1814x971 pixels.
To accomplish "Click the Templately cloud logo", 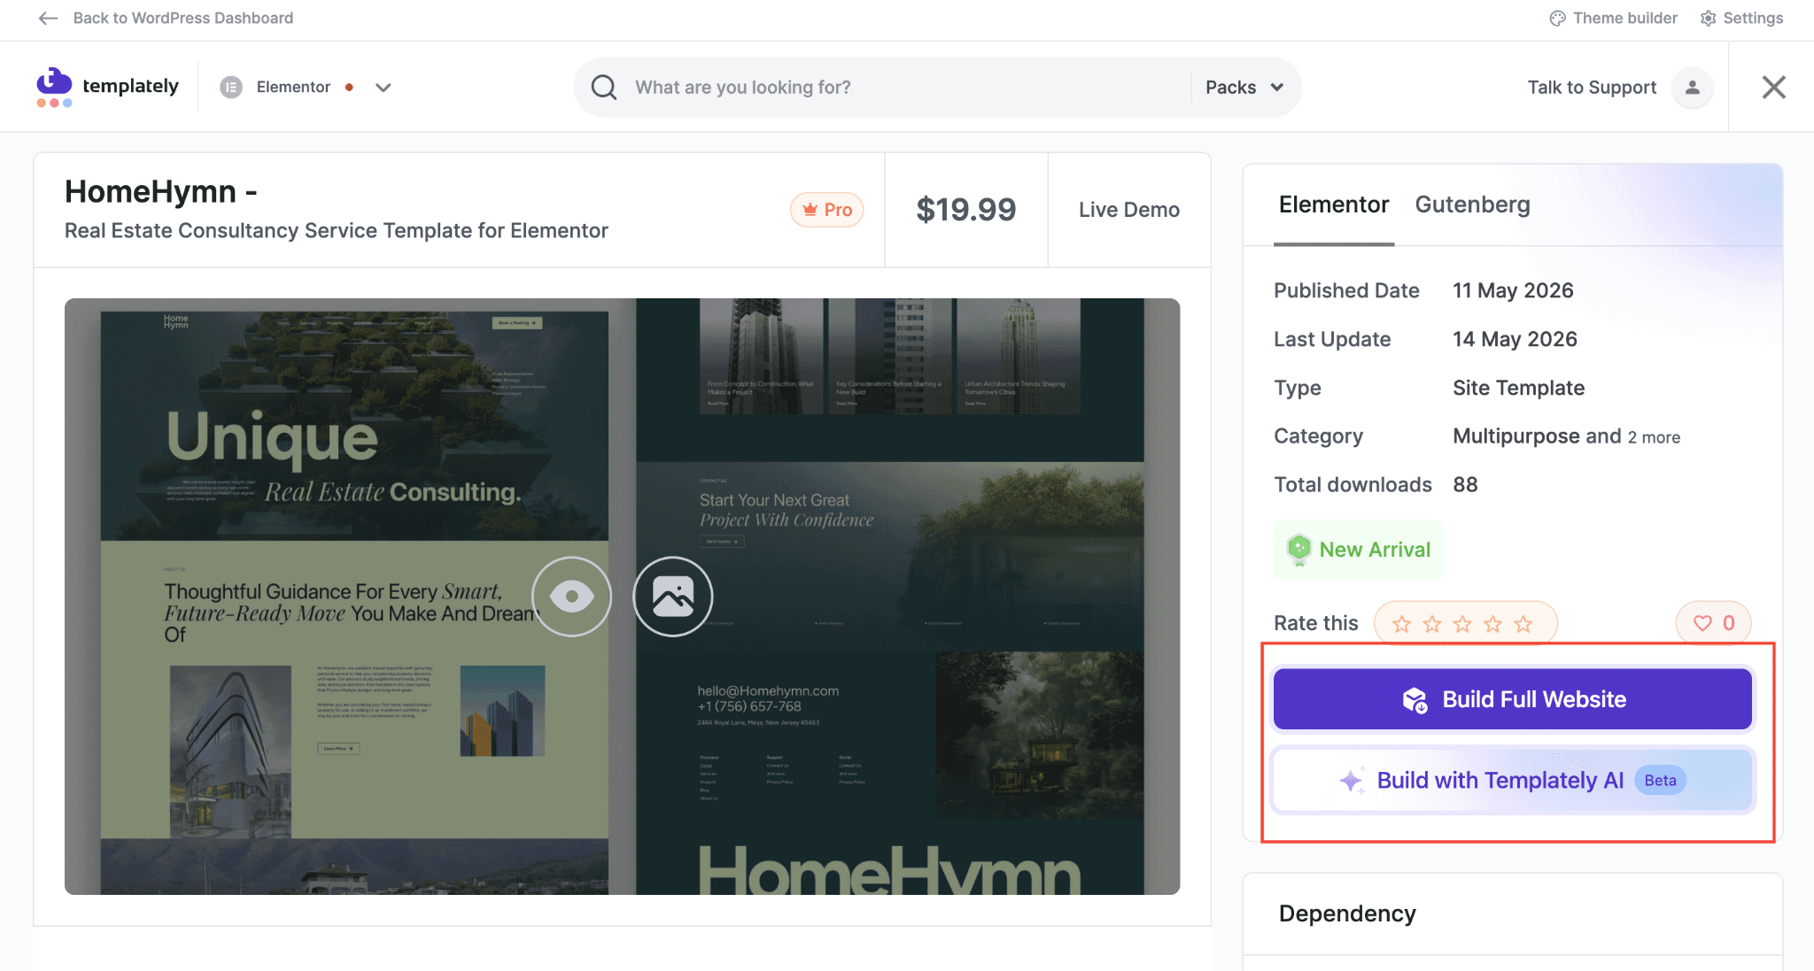I will 54,87.
